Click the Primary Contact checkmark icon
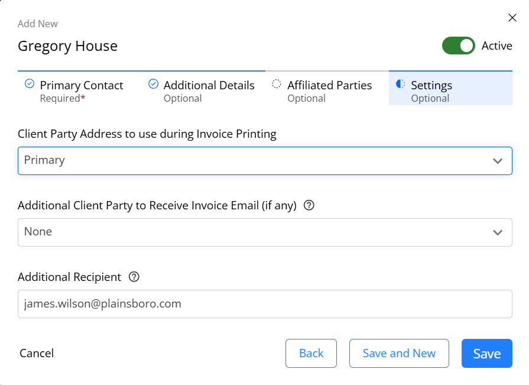Screen dimensions: 529x385 tap(30, 83)
